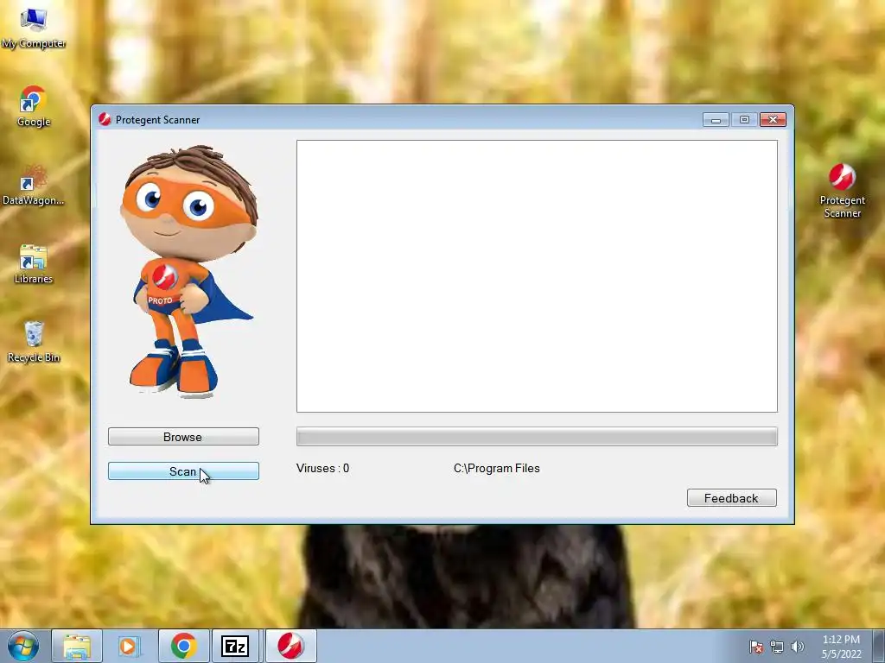Open the network tray icon
This screenshot has height=663, width=885.
click(x=777, y=647)
